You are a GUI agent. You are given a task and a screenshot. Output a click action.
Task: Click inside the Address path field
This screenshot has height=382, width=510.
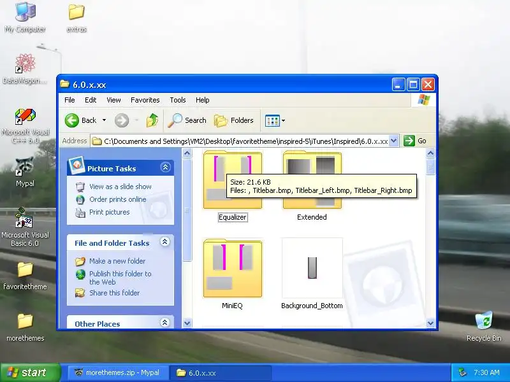[x=241, y=141]
